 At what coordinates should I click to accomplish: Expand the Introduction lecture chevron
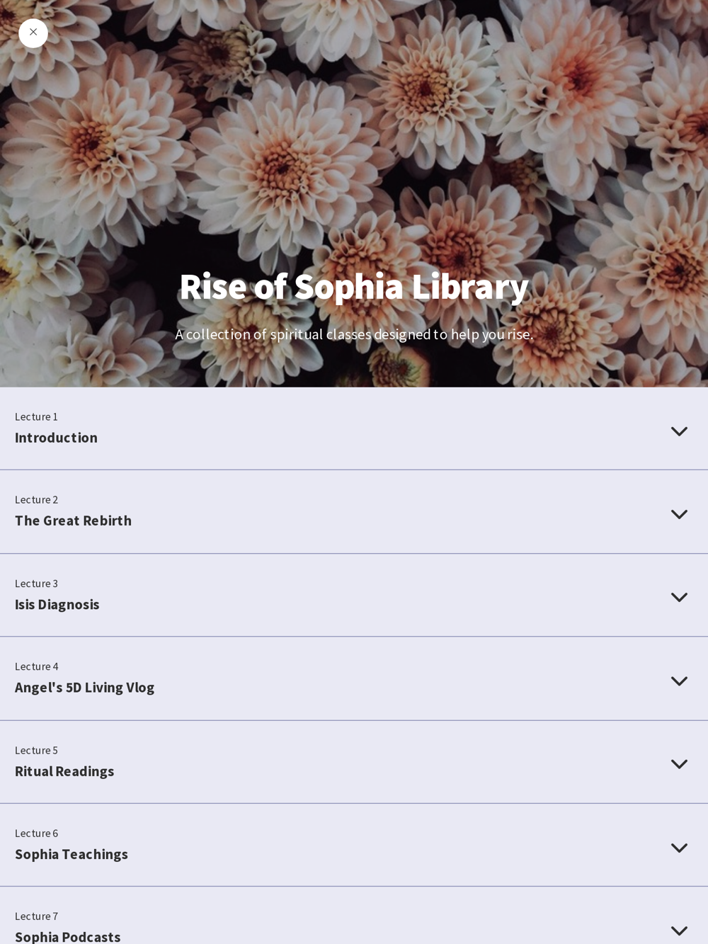pyautogui.click(x=679, y=431)
